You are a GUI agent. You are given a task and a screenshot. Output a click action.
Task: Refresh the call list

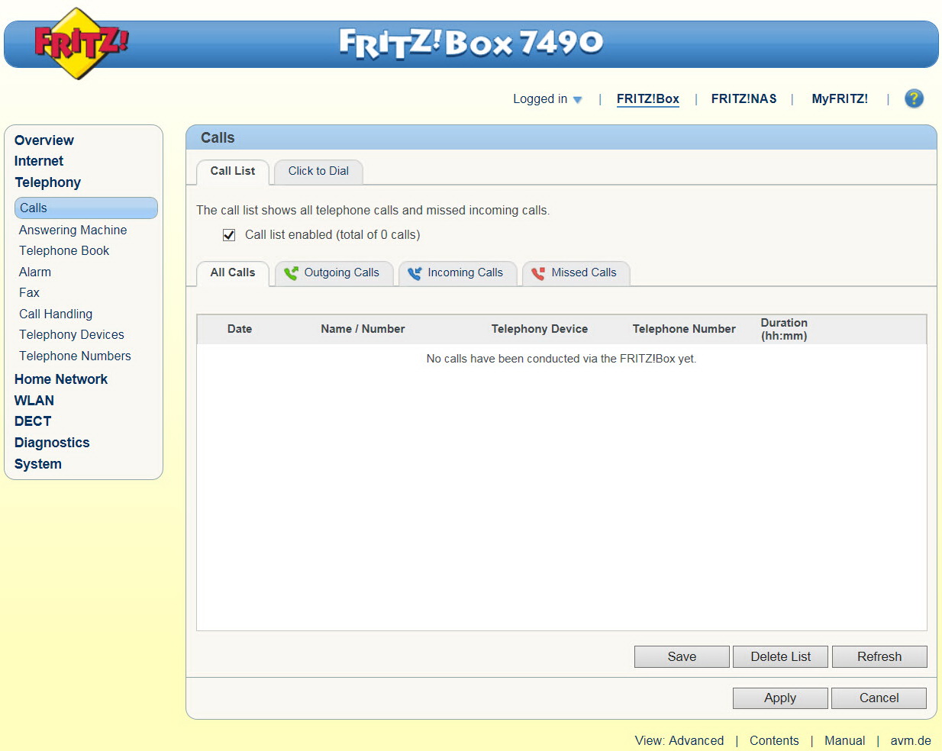coord(879,656)
